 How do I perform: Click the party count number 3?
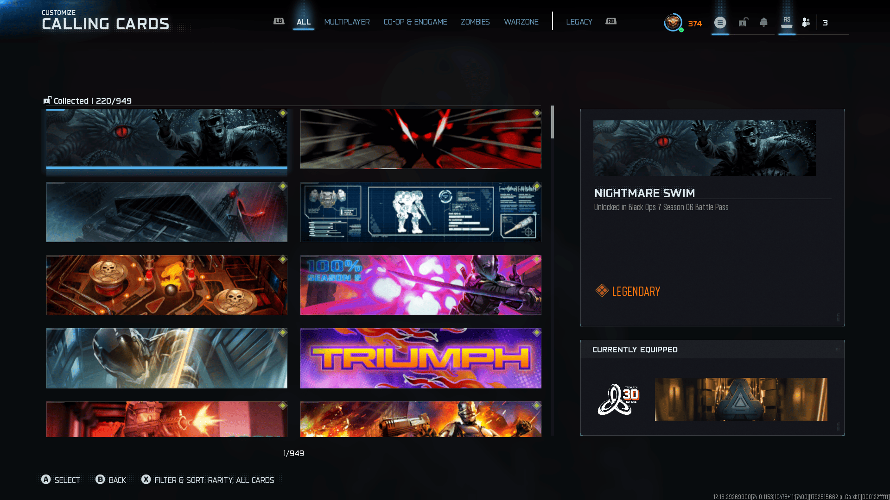click(825, 23)
